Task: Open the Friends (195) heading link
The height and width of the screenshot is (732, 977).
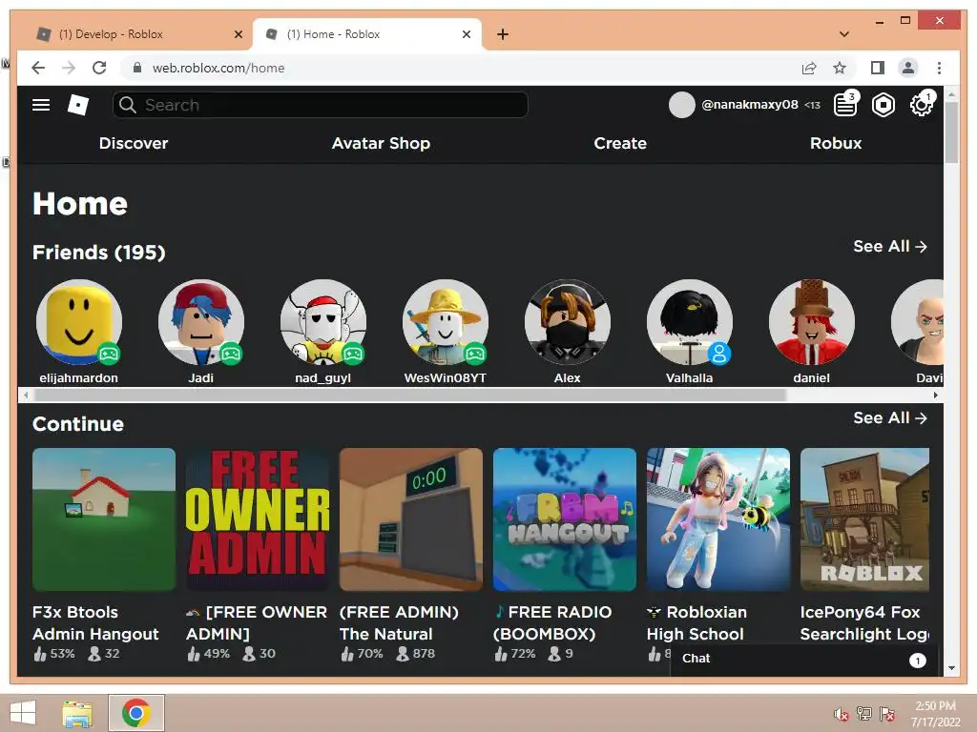Action: [x=99, y=252]
